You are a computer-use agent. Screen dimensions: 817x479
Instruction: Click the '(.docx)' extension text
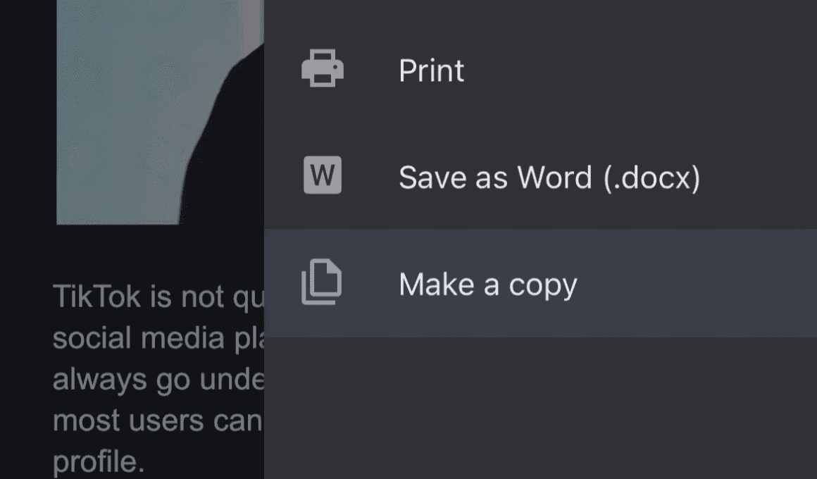click(x=651, y=178)
